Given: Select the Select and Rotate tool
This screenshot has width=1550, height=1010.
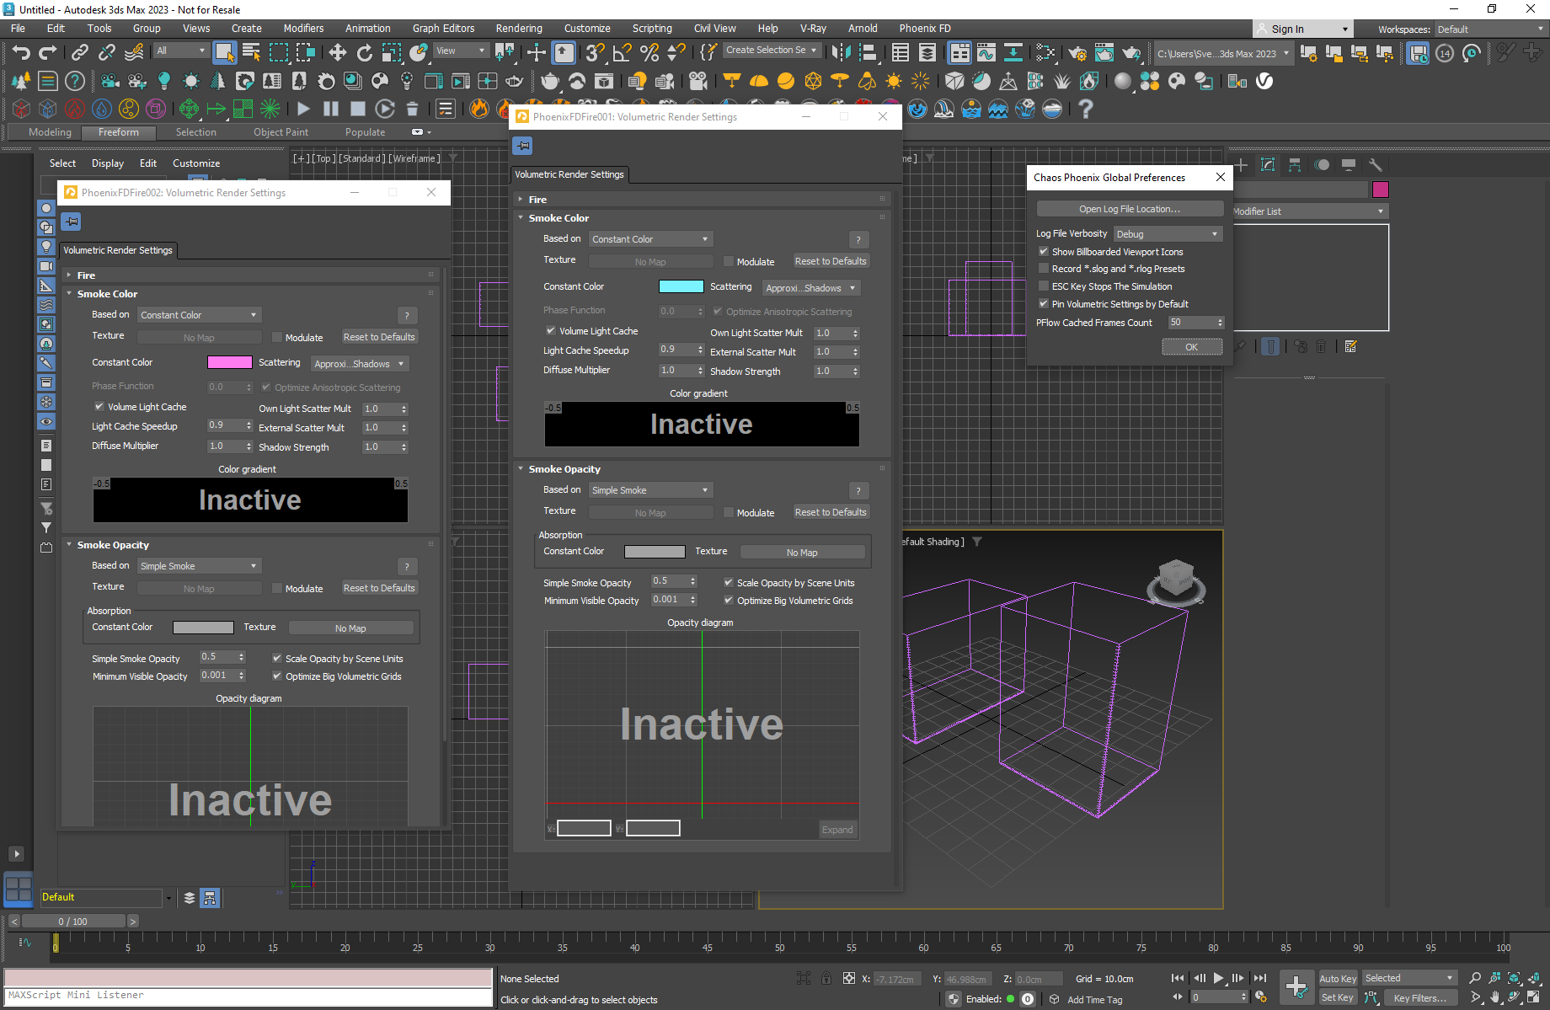Looking at the screenshot, I should [x=364, y=52].
